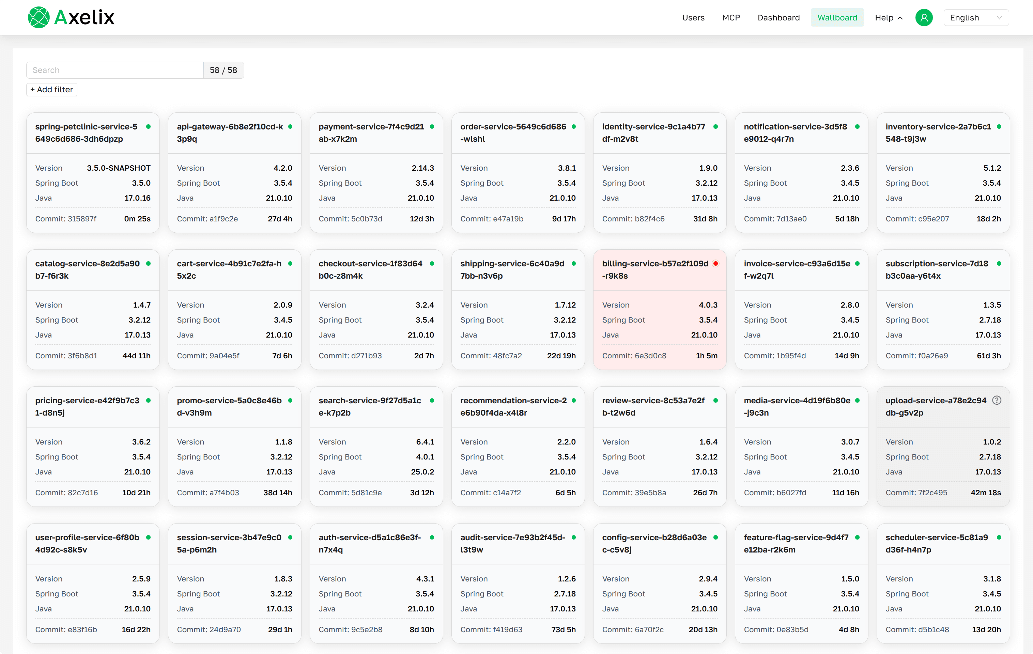Click the unknown status question icon on upload-service
The height and width of the screenshot is (654, 1033).
997,401
